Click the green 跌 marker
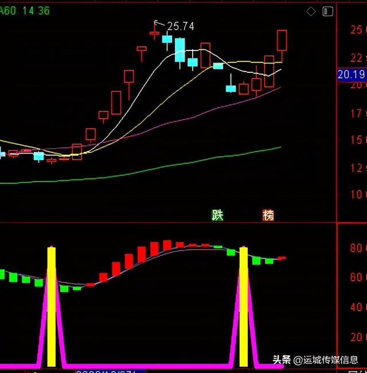This screenshot has width=367, height=373. pos(217,215)
